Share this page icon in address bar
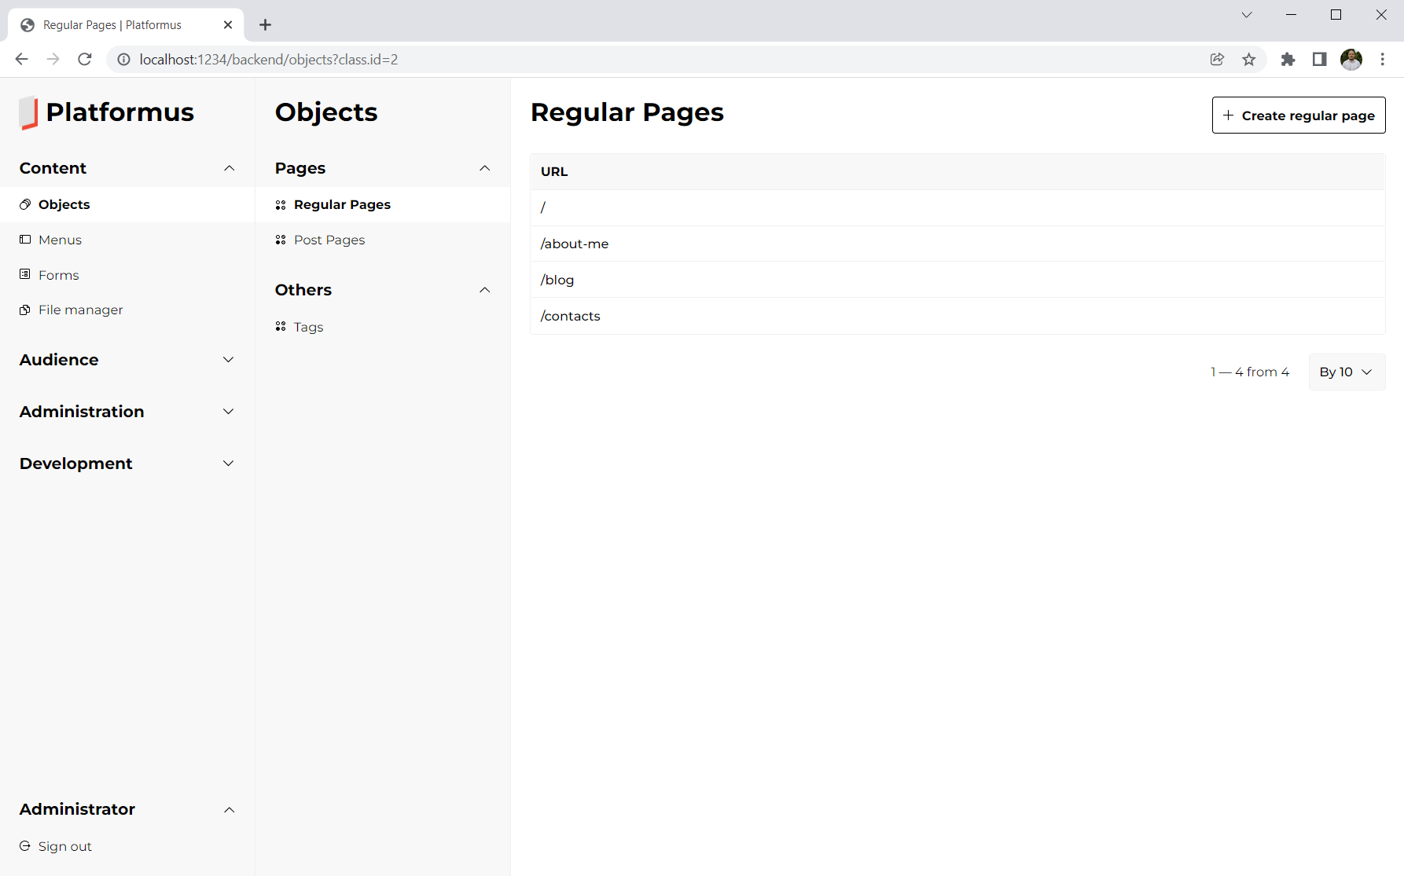The width and height of the screenshot is (1404, 876). coord(1217,59)
